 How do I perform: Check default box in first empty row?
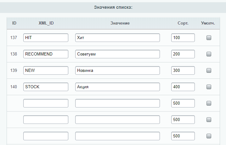click(x=209, y=103)
